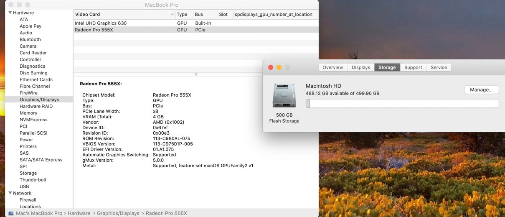The image size is (505, 217).
Task: Collapse the Hardware section triangle
Action: [10, 13]
